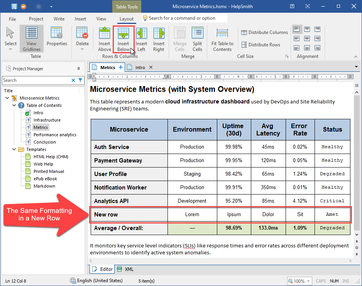Click the help icon in title bar
Screen dimensions: 362x286
click(x=292, y=7)
